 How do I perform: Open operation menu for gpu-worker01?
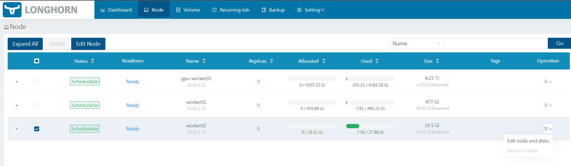coord(548,82)
